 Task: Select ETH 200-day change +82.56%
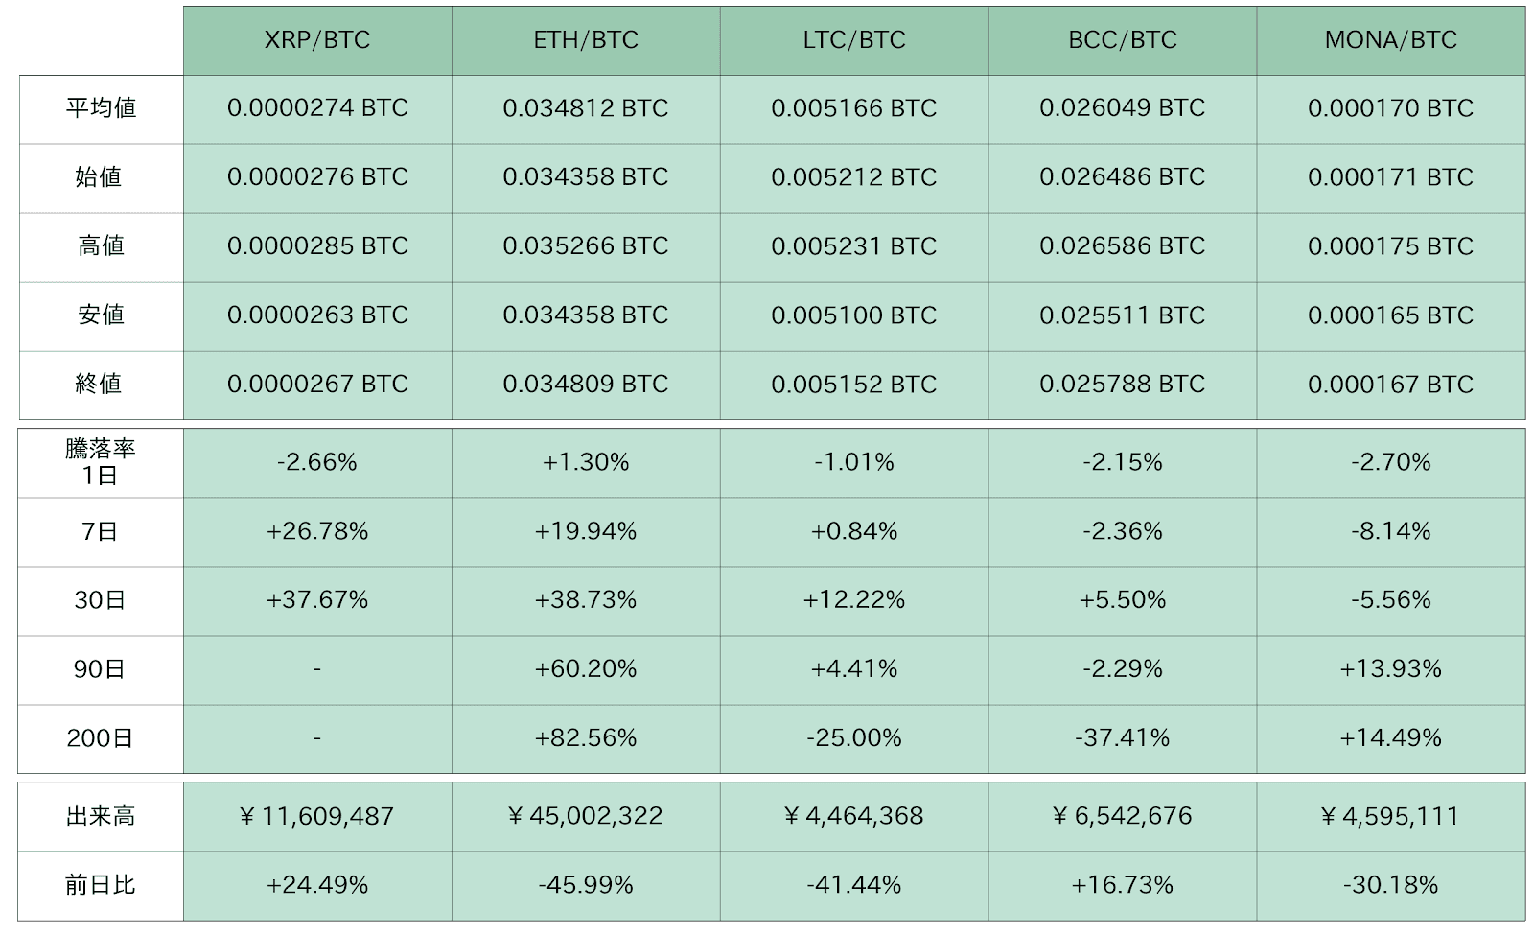point(586,738)
